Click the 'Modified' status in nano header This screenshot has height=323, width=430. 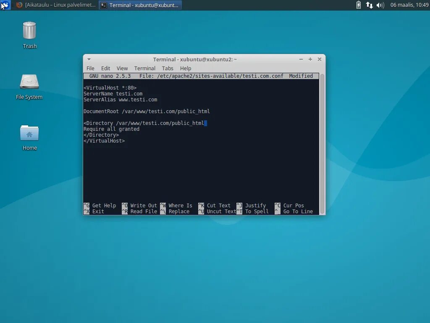coord(301,76)
